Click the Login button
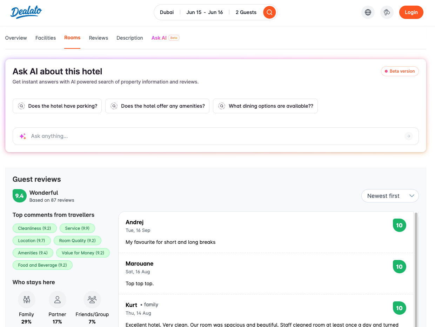This screenshot has height=327, width=435. 411,12
